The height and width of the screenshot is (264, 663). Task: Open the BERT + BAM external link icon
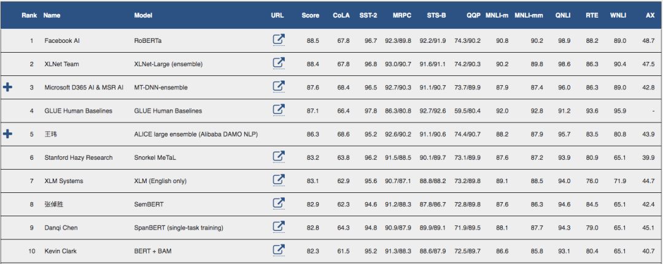(279, 250)
